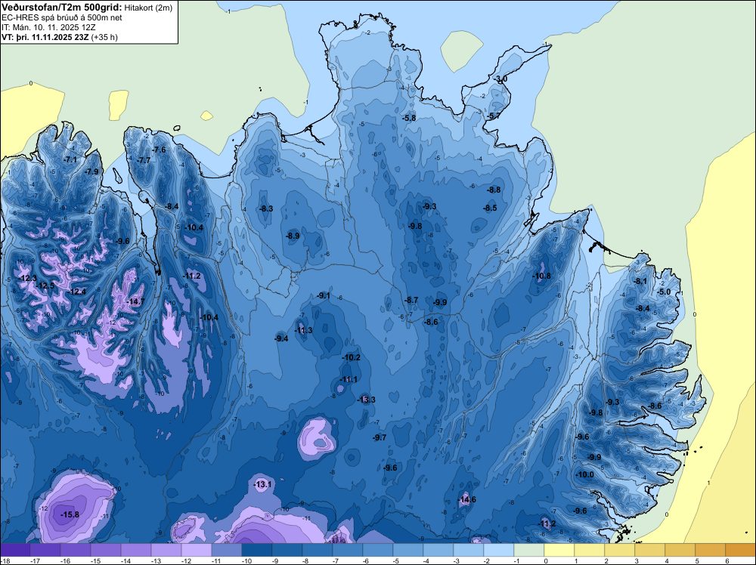Viewport: 756px width, 565px height.
Task: Click the -8.7 temperature label
Action: pyautogui.click(x=411, y=300)
